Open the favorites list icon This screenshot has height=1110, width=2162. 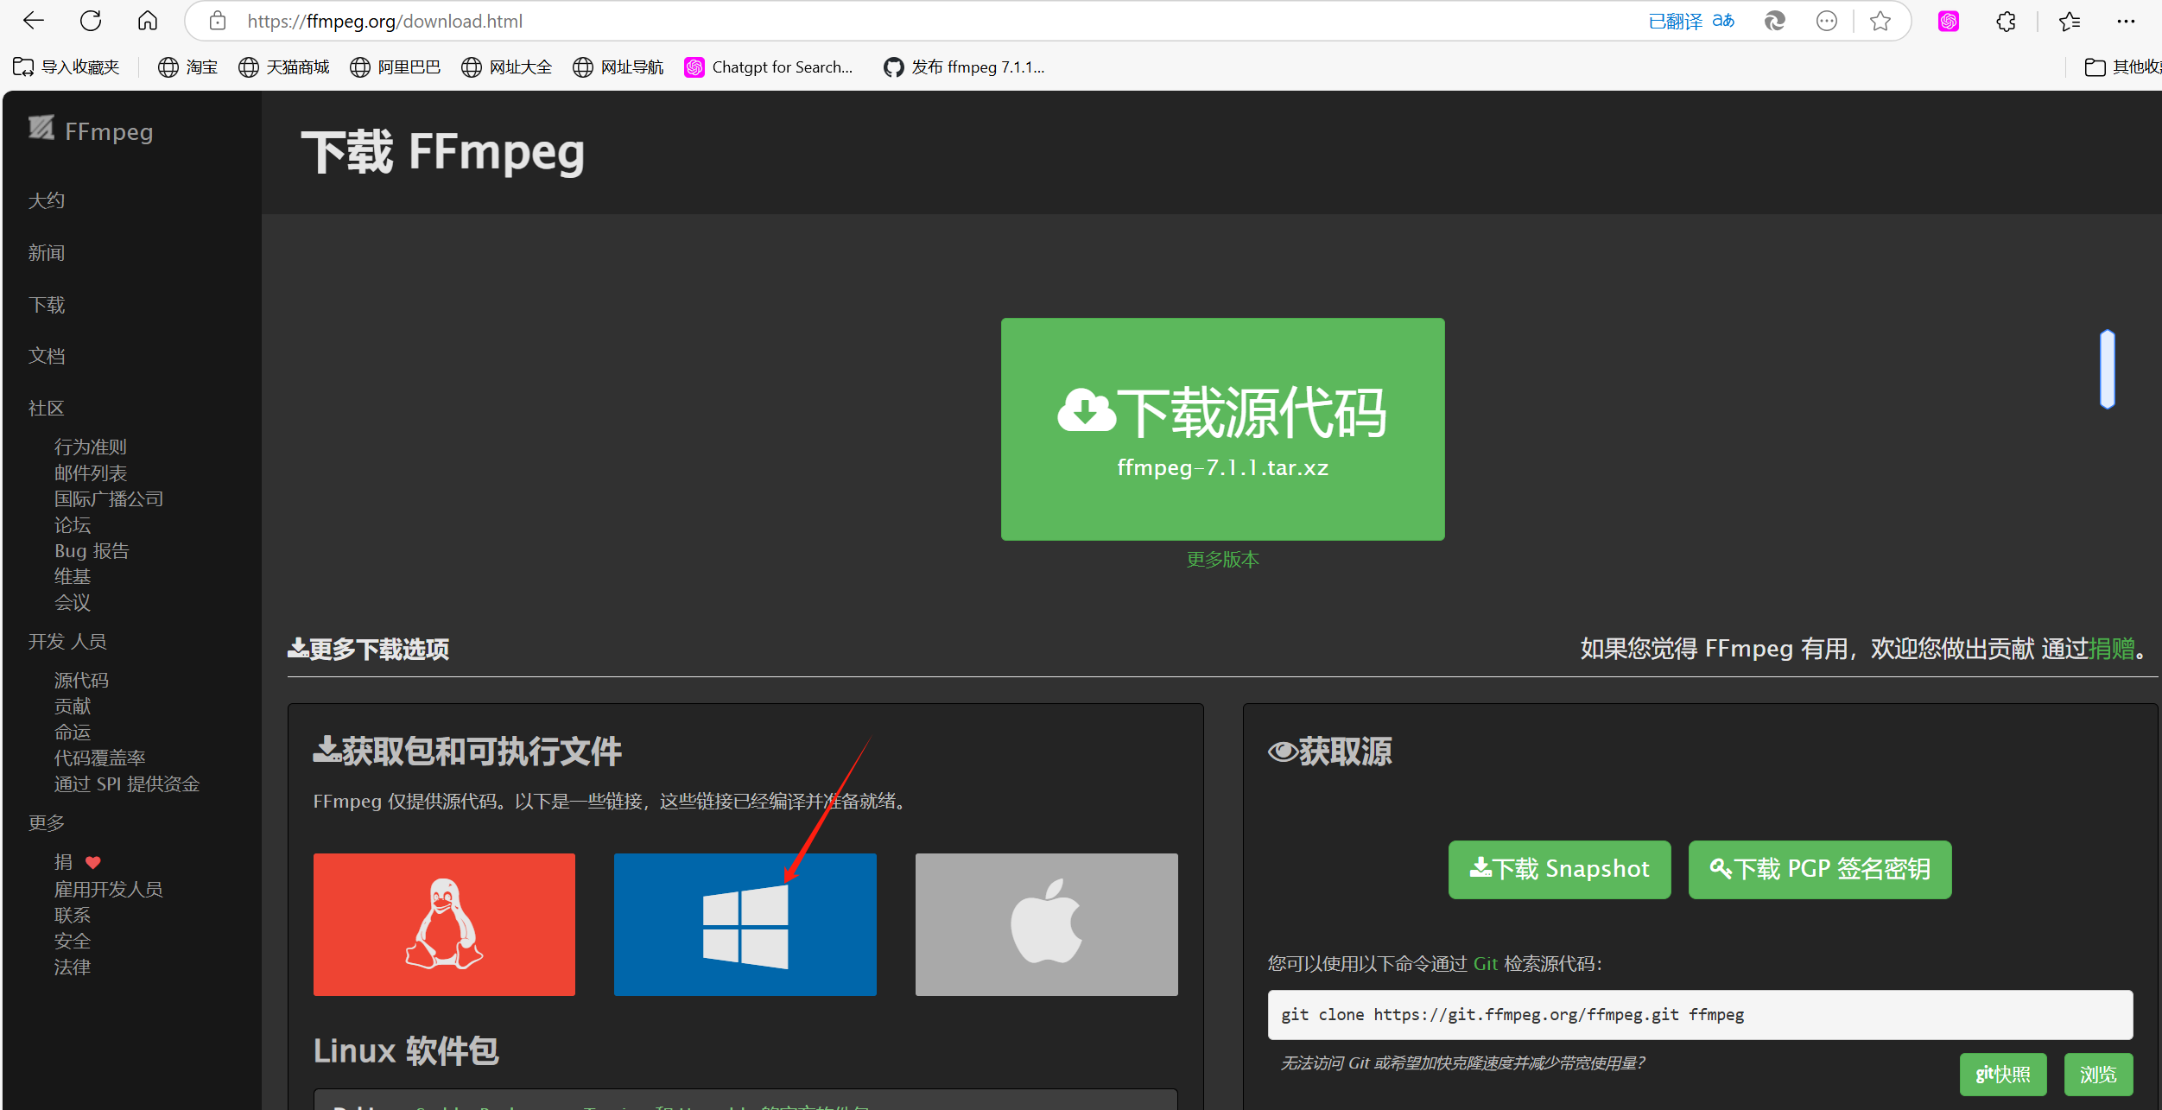(x=2070, y=21)
